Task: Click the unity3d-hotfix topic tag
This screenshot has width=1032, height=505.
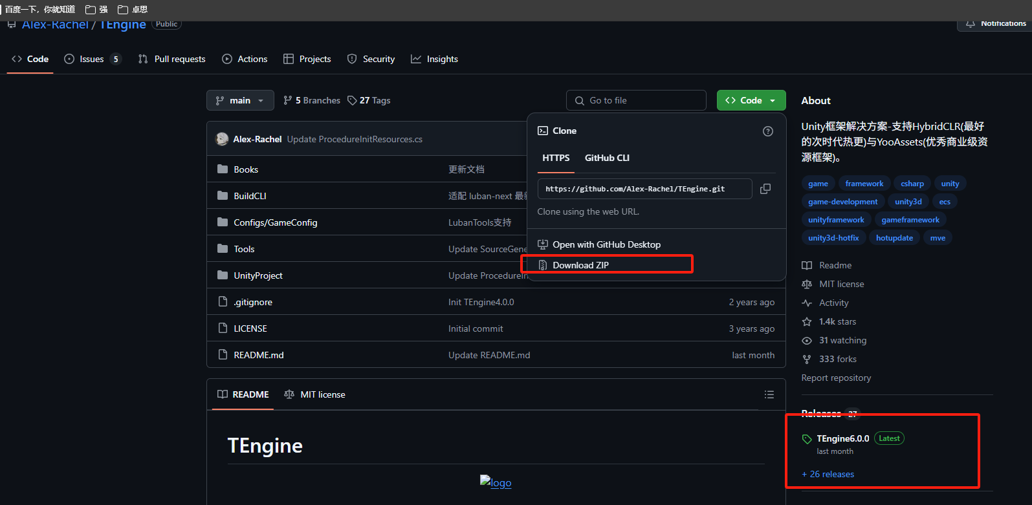Action: [833, 238]
